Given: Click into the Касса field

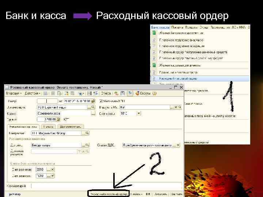Looking at the screenshot, I should click(x=64, y=113).
